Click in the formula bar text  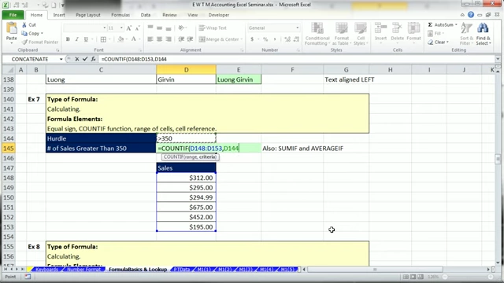pyautogui.click(x=134, y=59)
